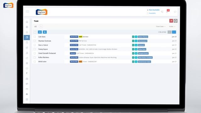Click the green C badge on Shankar Electricals row
Viewport: 201px width, 113px height.
coord(133,41)
